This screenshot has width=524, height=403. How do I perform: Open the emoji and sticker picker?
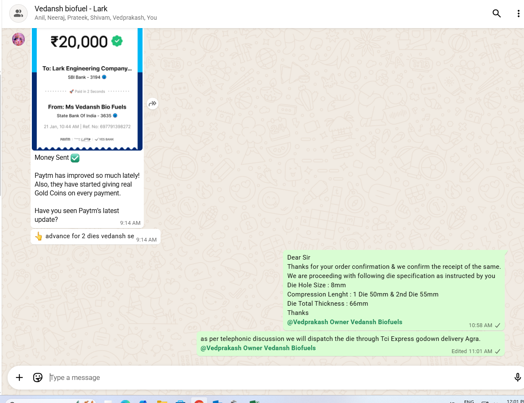pos(38,377)
